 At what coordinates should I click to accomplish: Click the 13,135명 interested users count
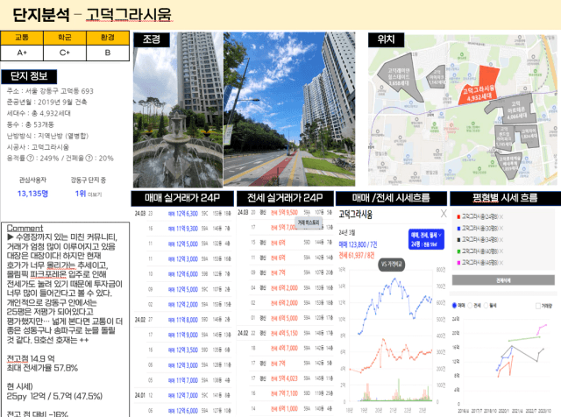[x=32, y=194]
